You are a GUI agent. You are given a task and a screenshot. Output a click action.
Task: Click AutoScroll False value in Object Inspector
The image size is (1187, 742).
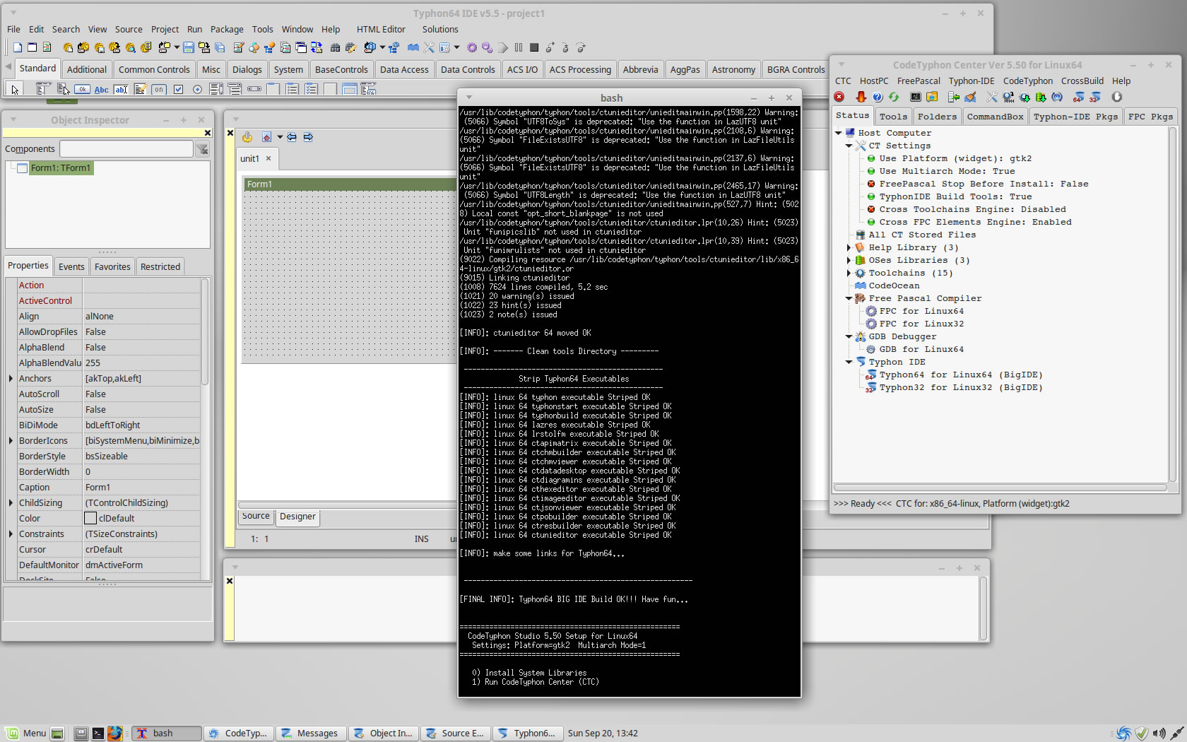(141, 394)
